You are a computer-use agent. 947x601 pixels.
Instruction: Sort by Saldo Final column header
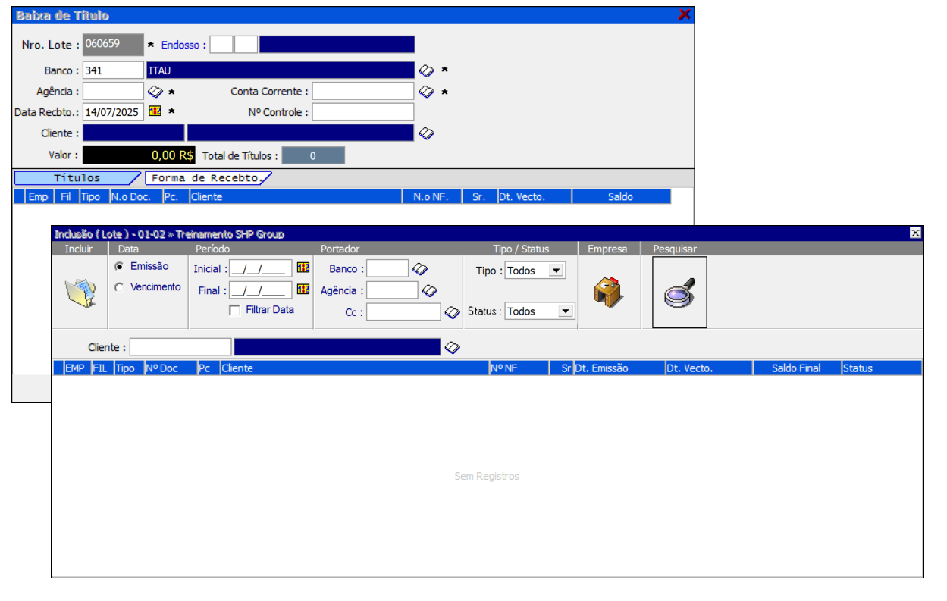click(x=796, y=368)
